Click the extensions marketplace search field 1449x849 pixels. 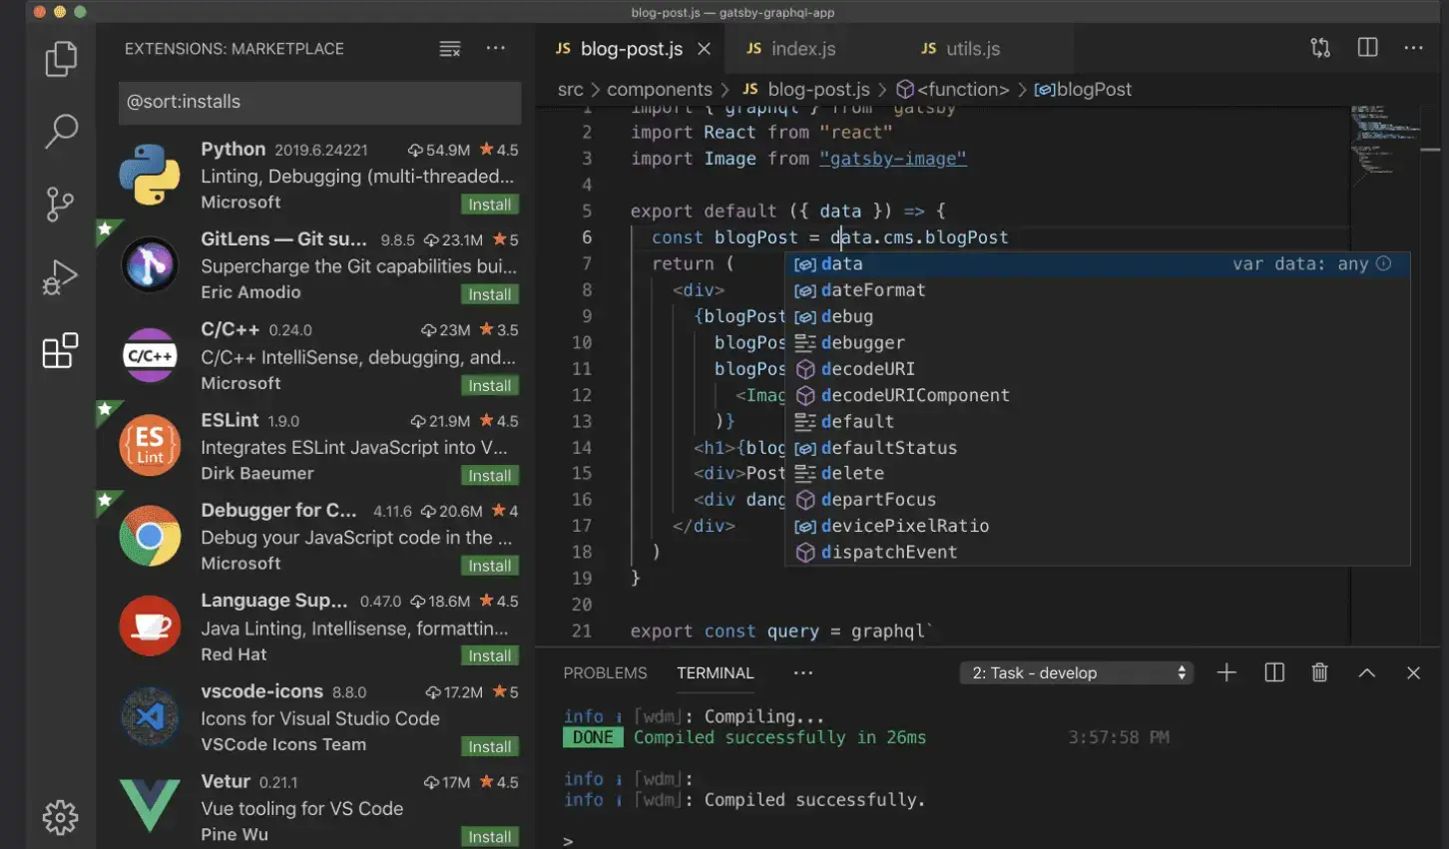(x=319, y=102)
